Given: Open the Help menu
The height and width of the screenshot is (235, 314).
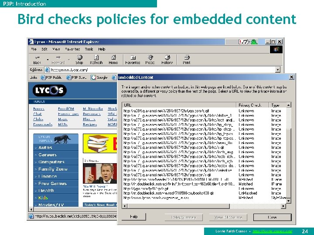Looking at the screenshot, I should click(102, 49).
